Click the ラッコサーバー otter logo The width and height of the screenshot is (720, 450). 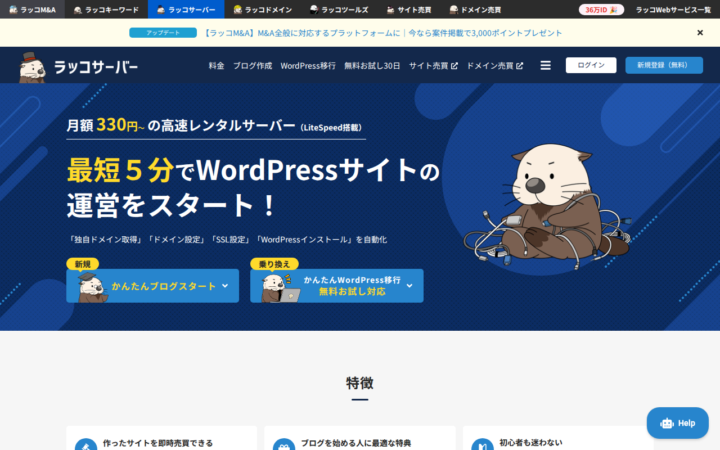tap(78, 67)
